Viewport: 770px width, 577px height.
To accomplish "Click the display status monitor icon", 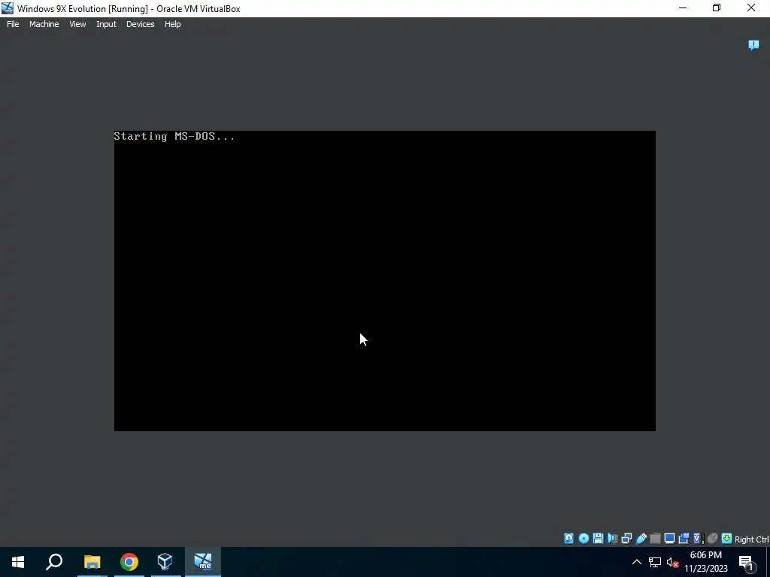I will coord(669,538).
